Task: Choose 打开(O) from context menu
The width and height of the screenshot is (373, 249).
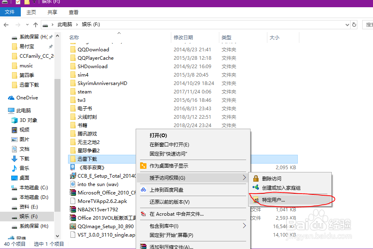Action: (158, 136)
